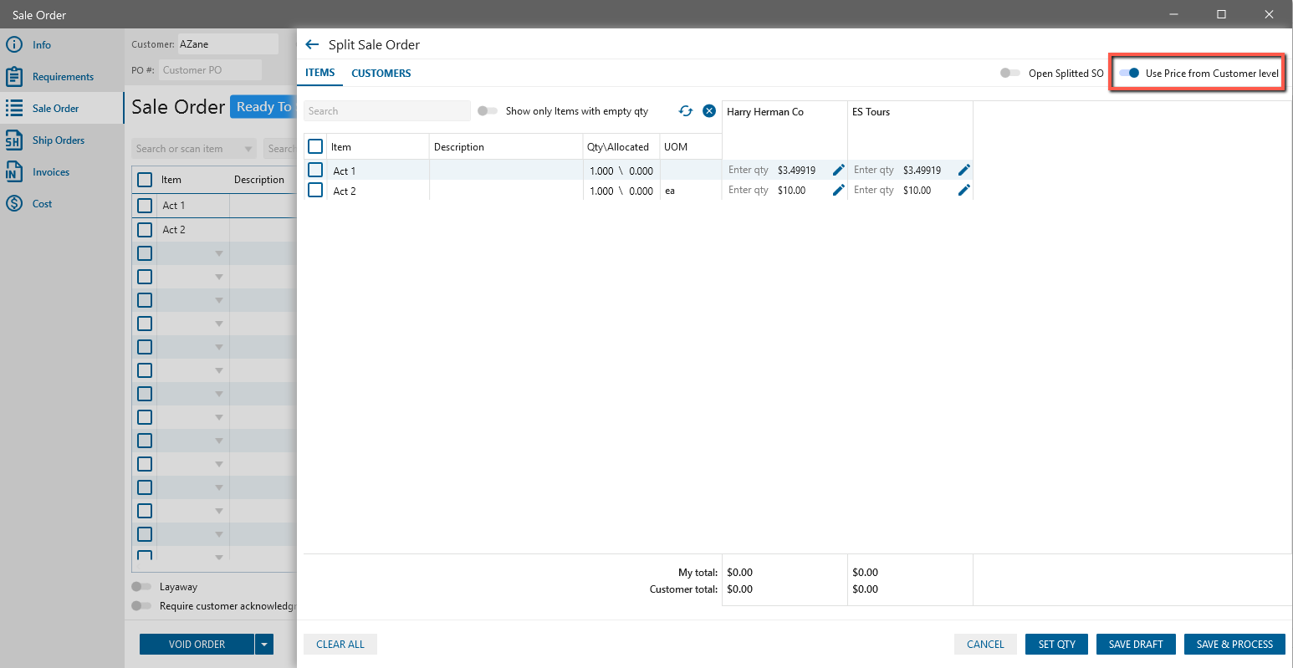Disable Use Price from Customer level
The width and height of the screenshot is (1293, 668).
coord(1129,73)
